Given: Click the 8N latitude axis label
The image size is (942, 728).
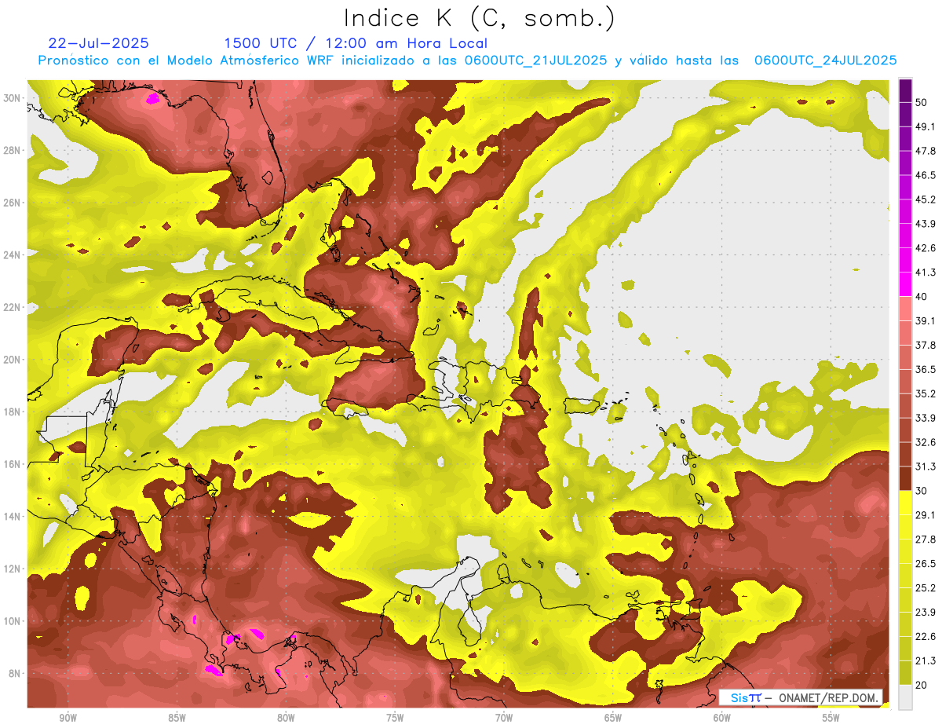Looking at the screenshot, I should click(13, 673).
